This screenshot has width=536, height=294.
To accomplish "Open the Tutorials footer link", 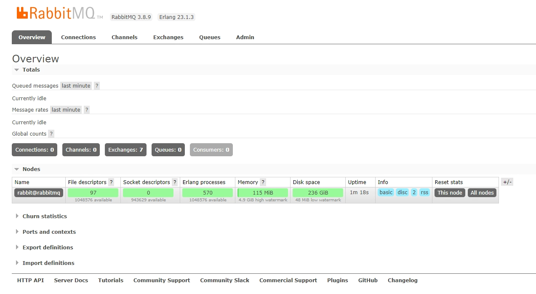I will 111,280.
